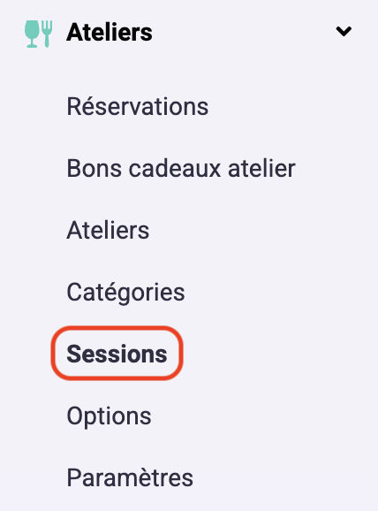Image resolution: width=378 pixels, height=511 pixels.
Task: Select the Ateliers submenu entry
Action: (x=108, y=230)
